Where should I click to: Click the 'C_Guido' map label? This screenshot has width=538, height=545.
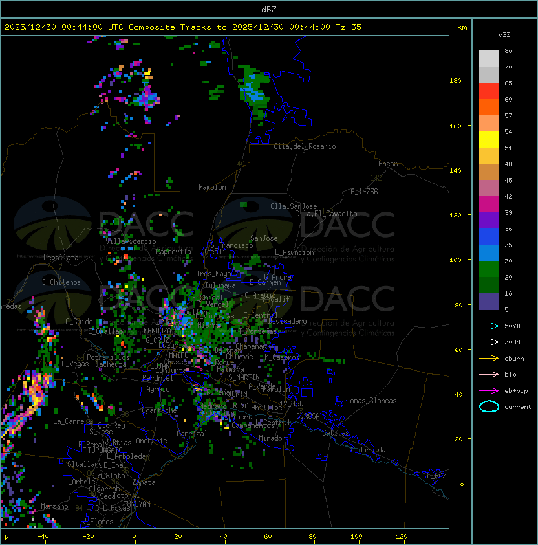point(79,322)
